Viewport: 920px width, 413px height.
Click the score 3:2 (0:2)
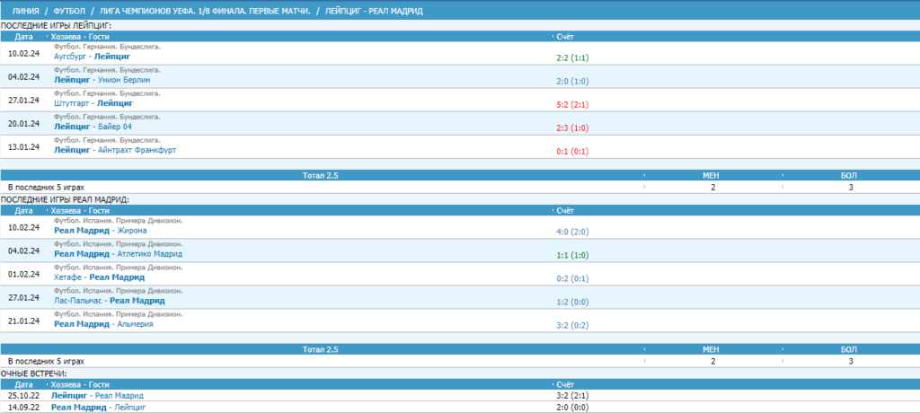coord(572,326)
